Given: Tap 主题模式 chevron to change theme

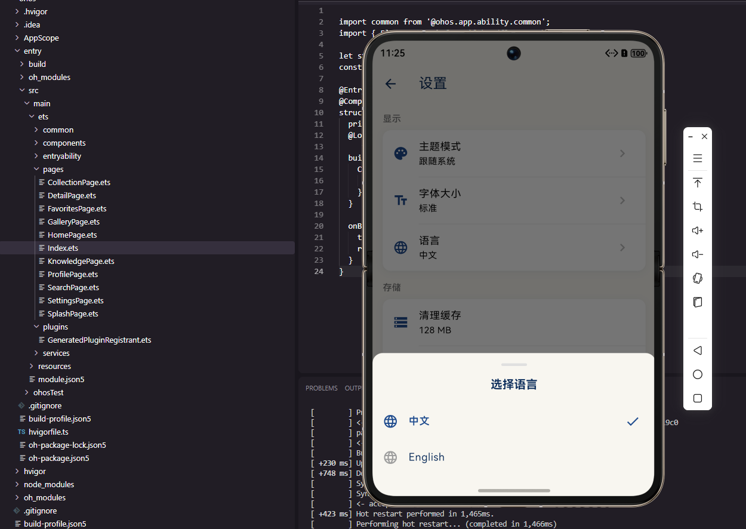Looking at the screenshot, I should (x=622, y=153).
